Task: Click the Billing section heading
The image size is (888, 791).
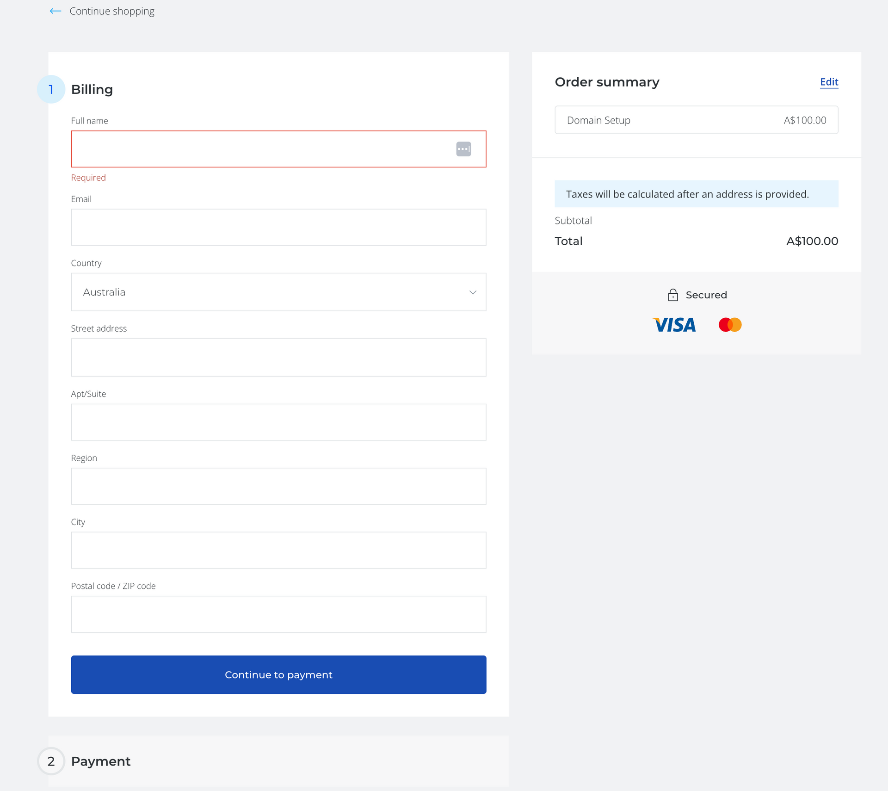Action: pos(92,89)
